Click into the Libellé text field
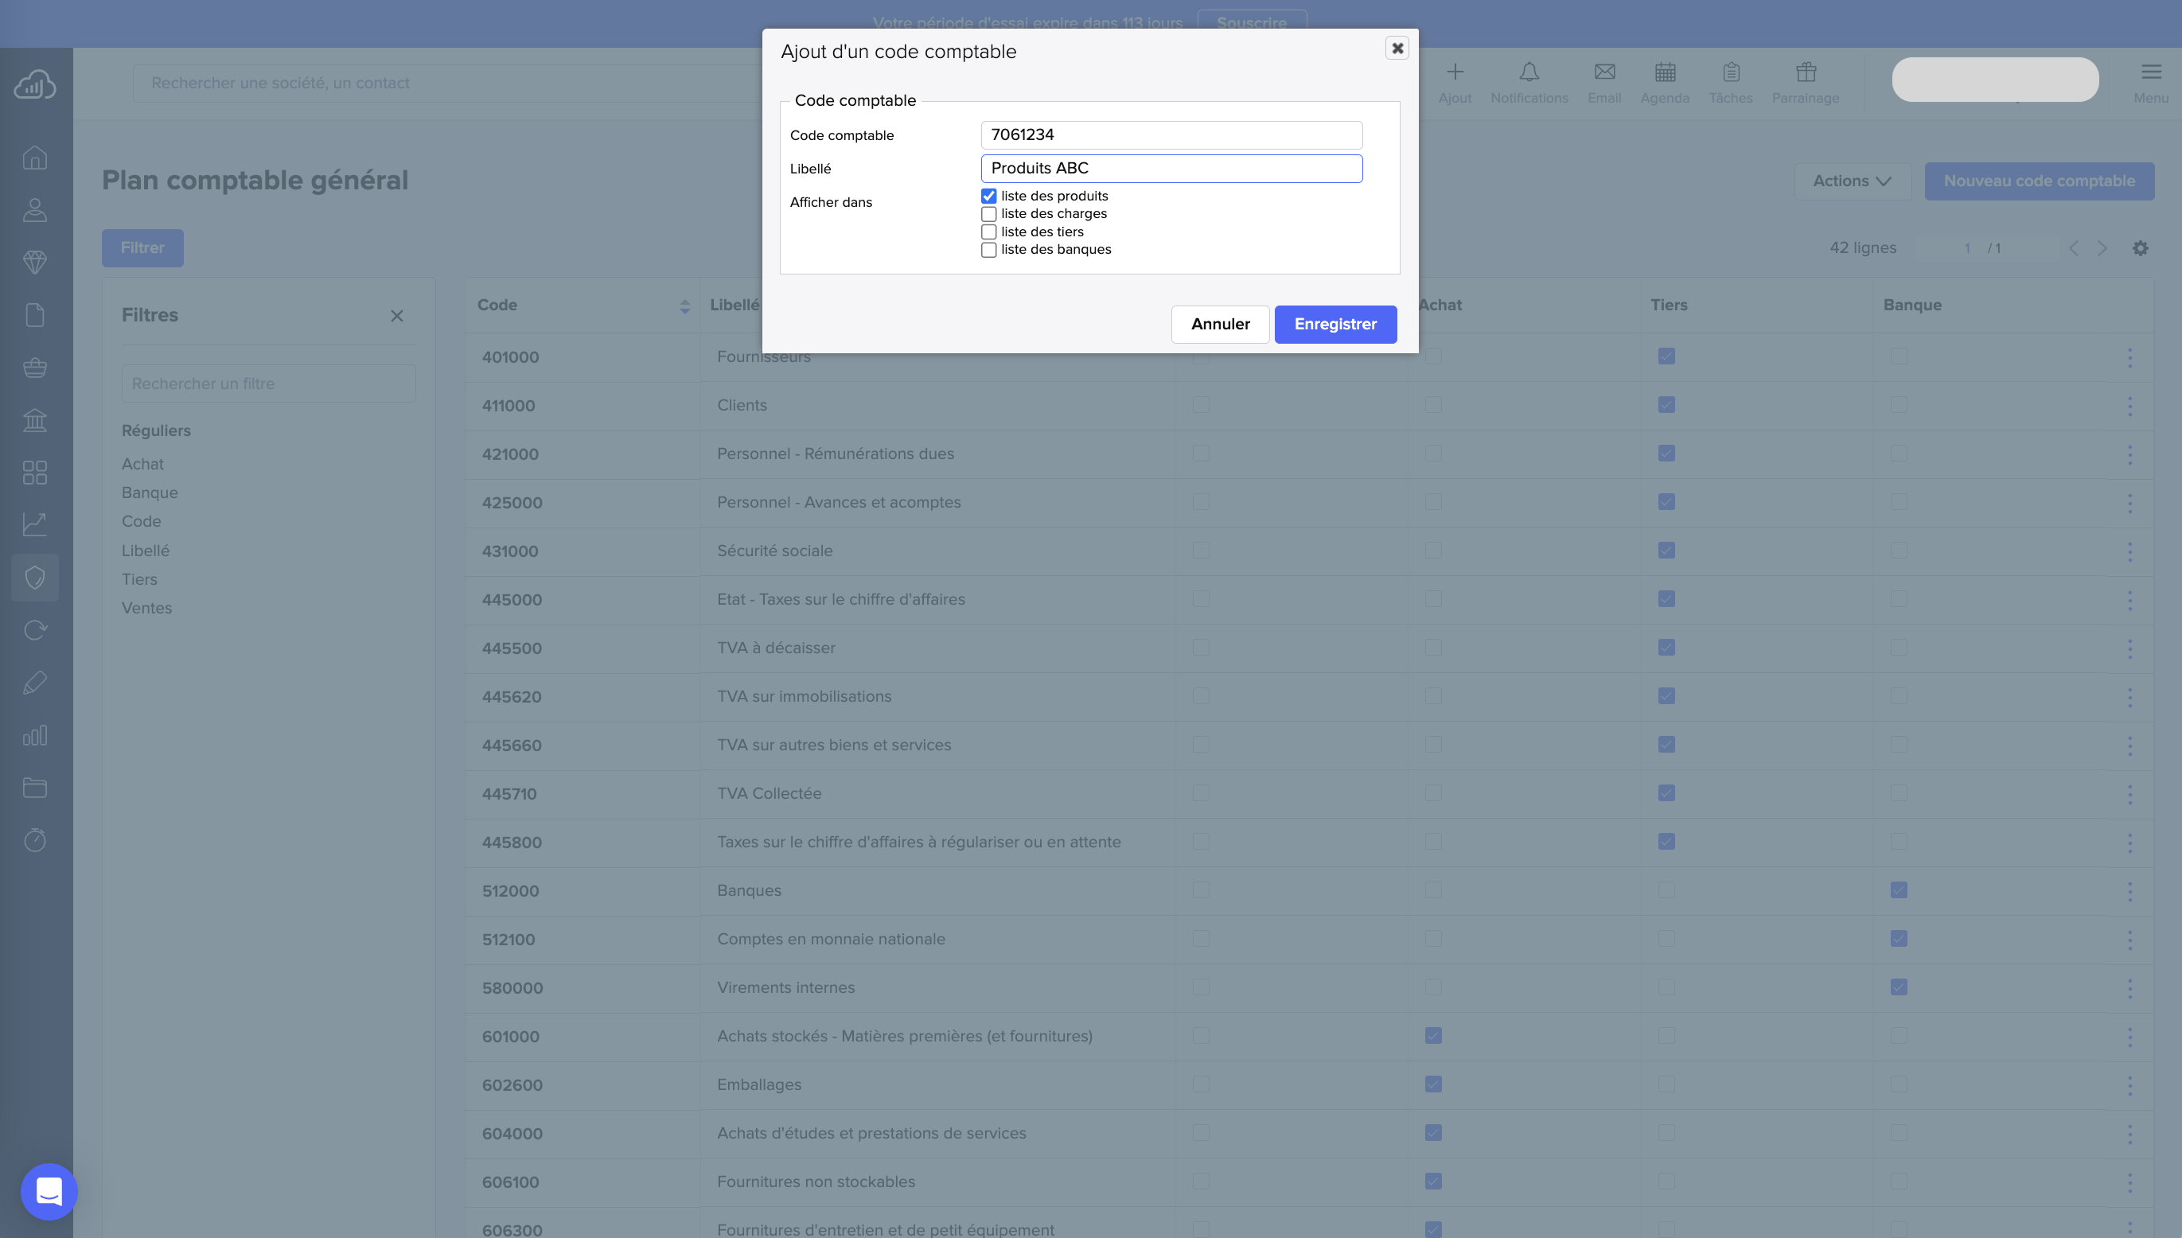2182x1238 pixels. (1171, 169)
